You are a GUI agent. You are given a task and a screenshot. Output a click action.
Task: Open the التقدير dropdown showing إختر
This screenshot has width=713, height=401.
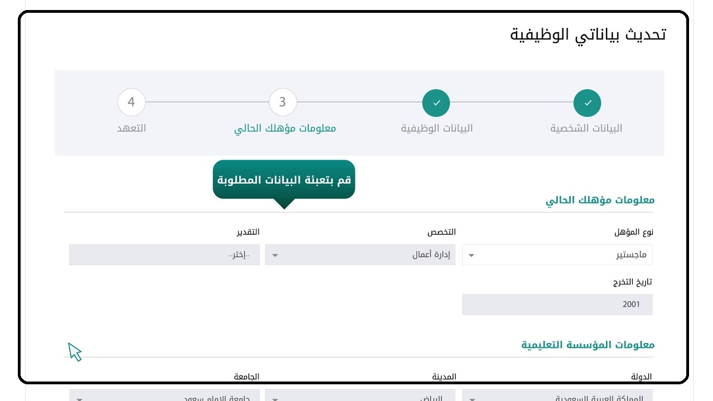coord(164,255)
